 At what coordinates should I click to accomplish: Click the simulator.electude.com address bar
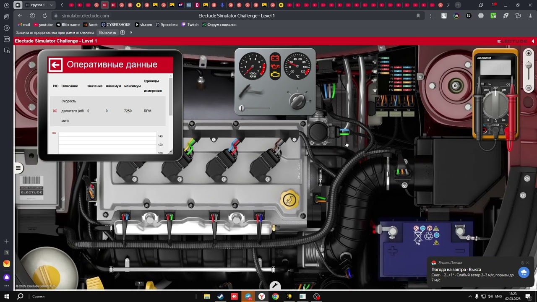point(85,16)
